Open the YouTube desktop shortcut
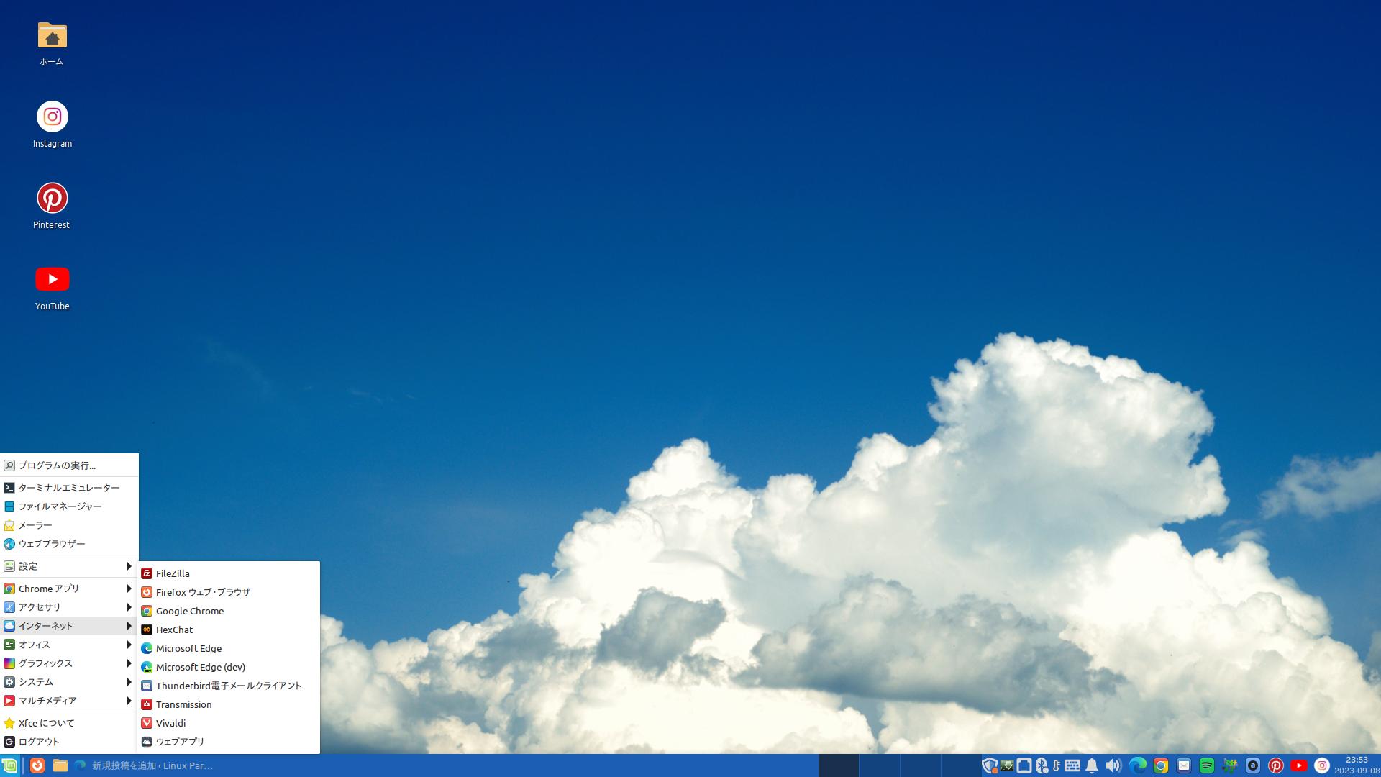Screen dimensions: 1381x777 (52, 287)
